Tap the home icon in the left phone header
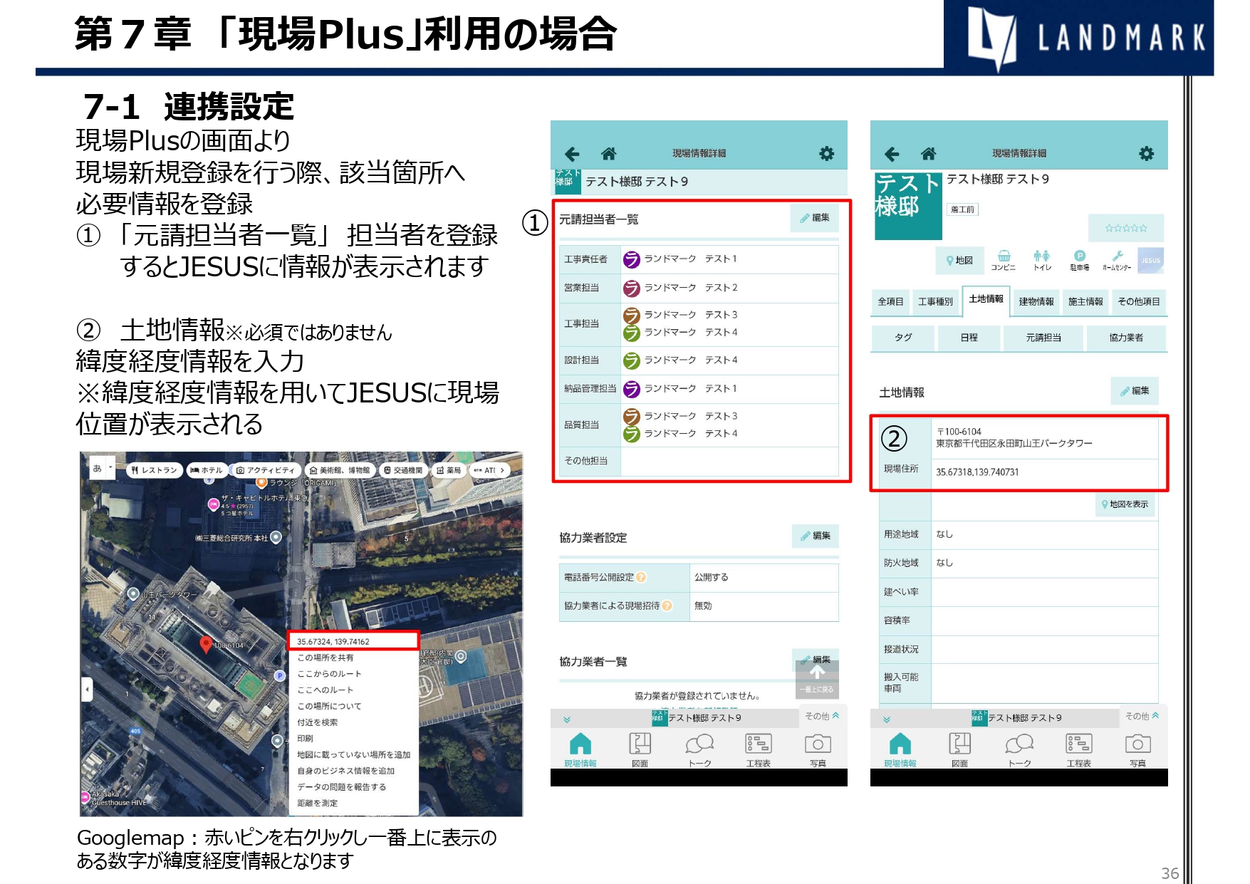The height and width of the screenshot is (884, 1250). [x=608, y=153]
